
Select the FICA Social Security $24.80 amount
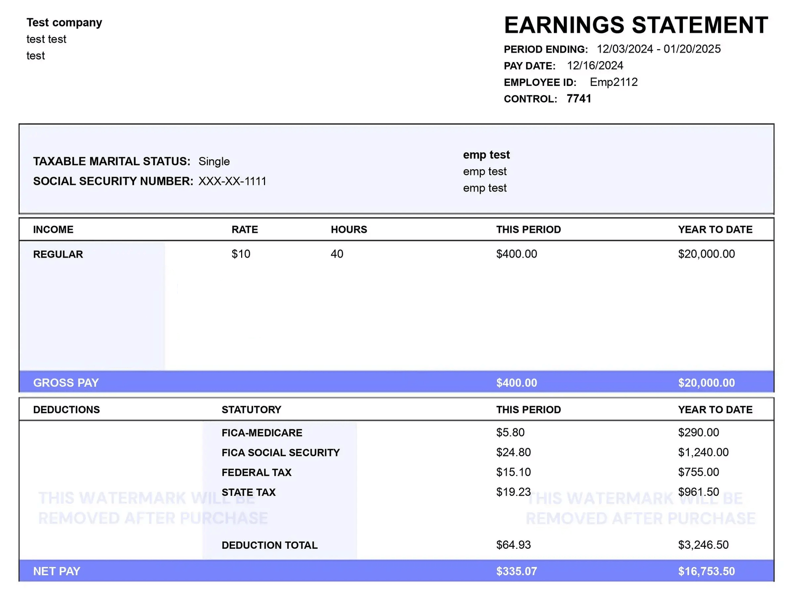513,453
